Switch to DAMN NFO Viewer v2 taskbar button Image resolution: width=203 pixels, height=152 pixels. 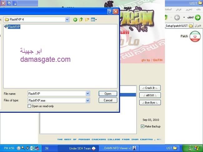119,148
